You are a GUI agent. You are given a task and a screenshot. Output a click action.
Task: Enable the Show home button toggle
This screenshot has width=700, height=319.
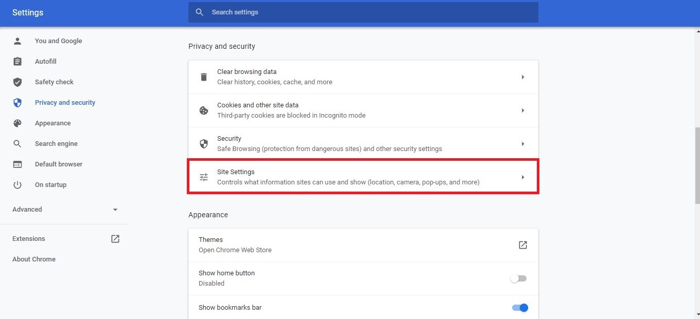pos(518,278)
